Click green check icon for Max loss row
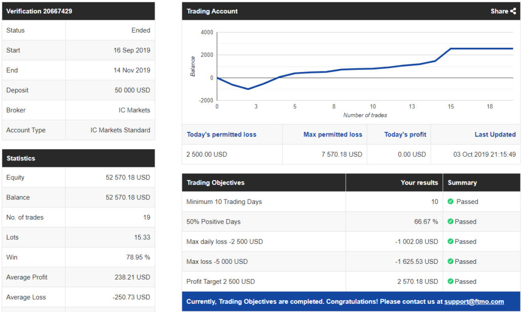522x312 pixels. 451,261
